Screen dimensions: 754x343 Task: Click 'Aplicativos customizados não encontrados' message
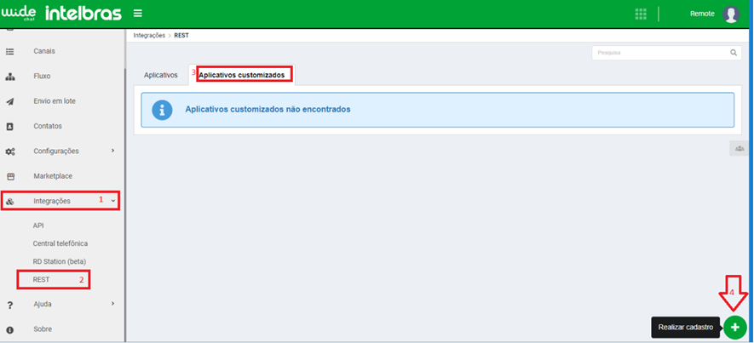click(268, 109)
